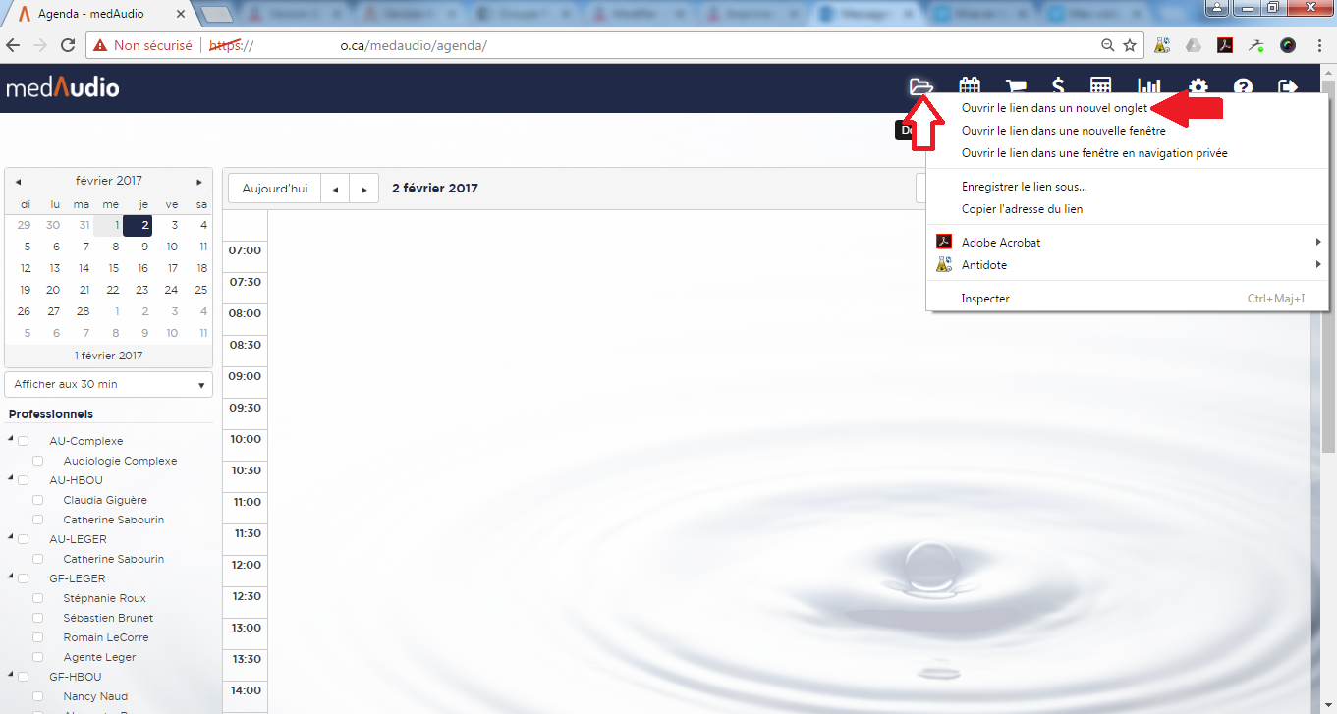The image size is (1337, 714).
Task: Open the 'Afficher aux 30 min' dropdown
Action: (x=108, y=384)
